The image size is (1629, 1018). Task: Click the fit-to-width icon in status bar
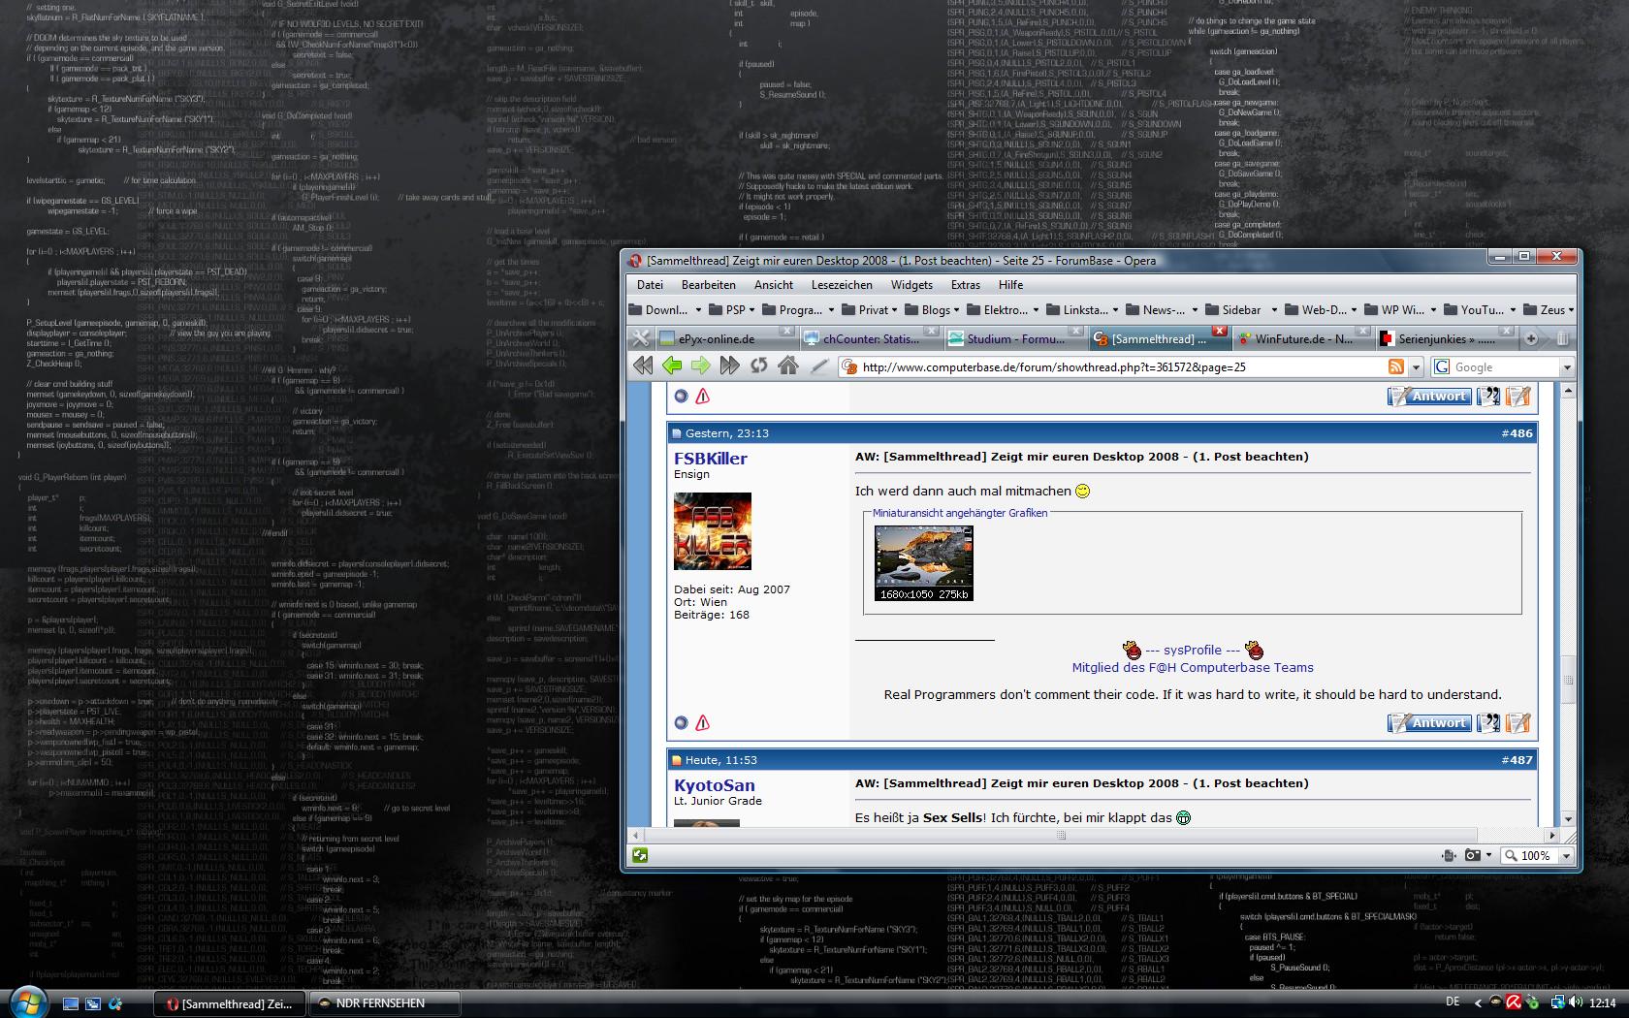pyautogui.click(x=1450, y=855)
